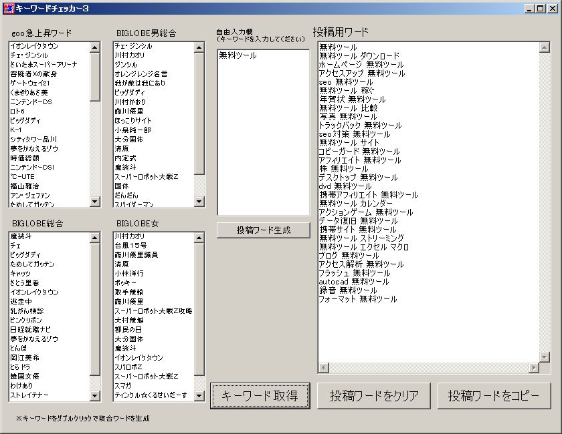Select 藤川優里議員 in BIGLOBE女 list
Viewport: 562px width, 434px height.
136,255
